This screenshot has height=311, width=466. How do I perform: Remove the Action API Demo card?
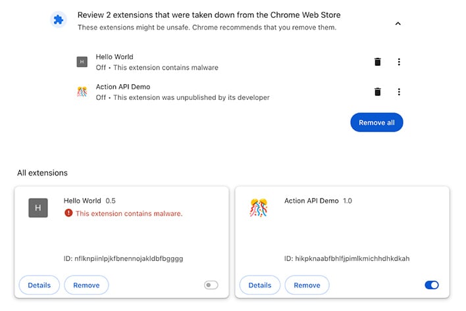pos(307,285)
